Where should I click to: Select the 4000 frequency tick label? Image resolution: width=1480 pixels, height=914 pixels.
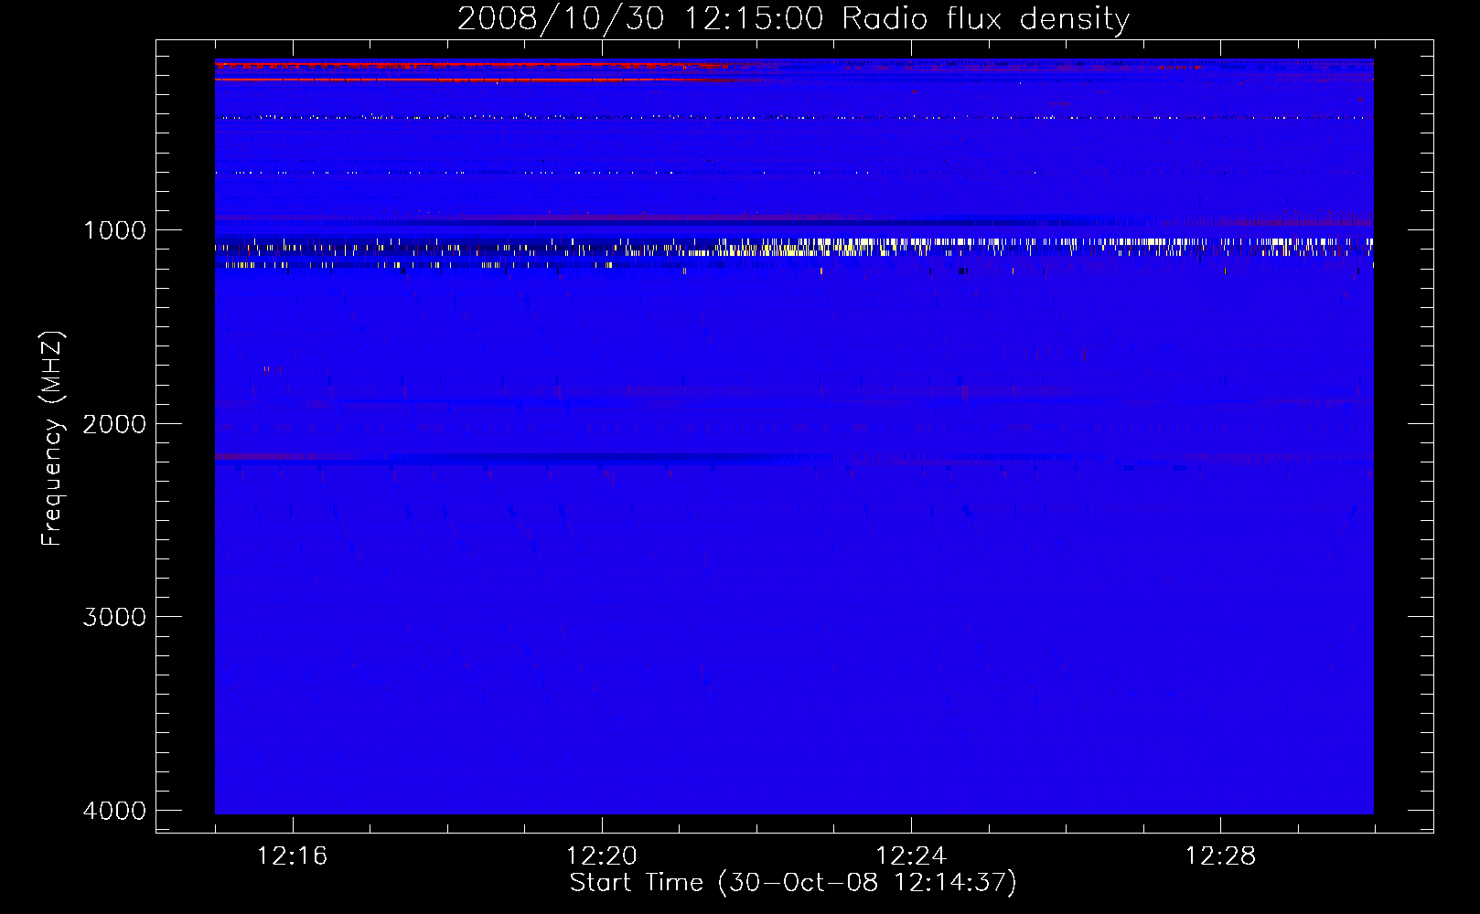[114, 811]
